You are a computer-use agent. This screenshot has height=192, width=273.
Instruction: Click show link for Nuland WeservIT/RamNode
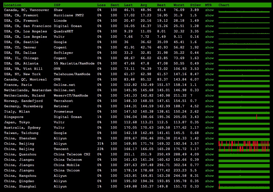[209, 95]
